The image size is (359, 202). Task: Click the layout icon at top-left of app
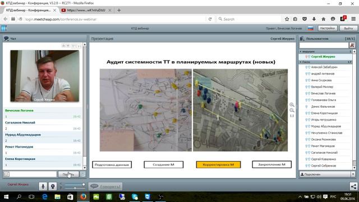point(4,28)
